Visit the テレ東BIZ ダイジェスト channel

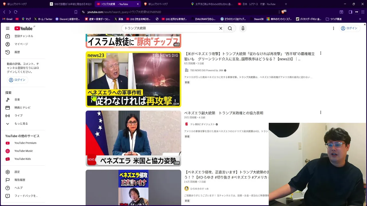202,124
